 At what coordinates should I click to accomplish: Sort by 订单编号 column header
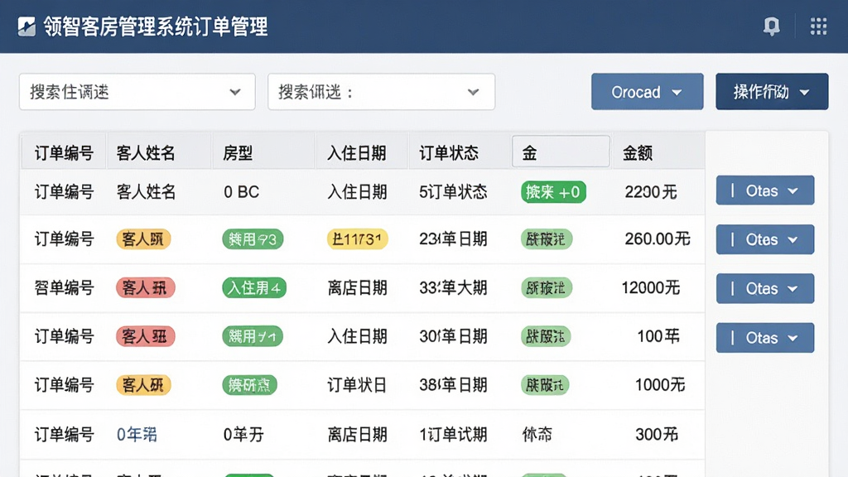click(x=64, y=153)
